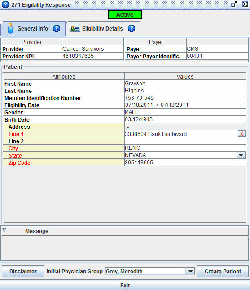Click the Create Patient button

pyautogui.click(x=223, y=271)
